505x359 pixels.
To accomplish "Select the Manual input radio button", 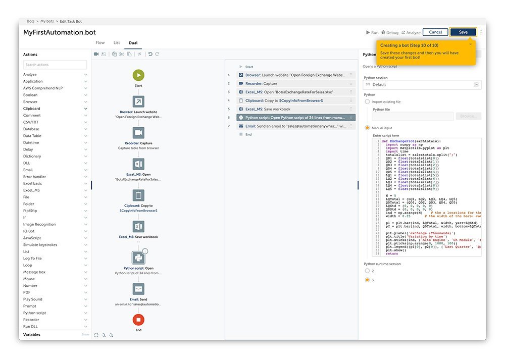I will [367, 128].
